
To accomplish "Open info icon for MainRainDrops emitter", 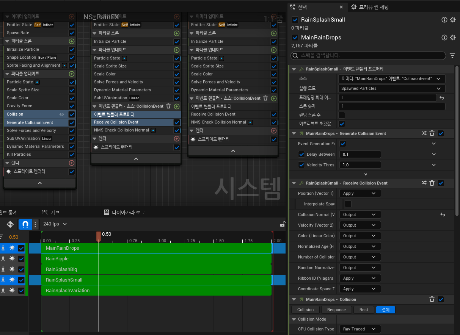I will tap(444, 38).
